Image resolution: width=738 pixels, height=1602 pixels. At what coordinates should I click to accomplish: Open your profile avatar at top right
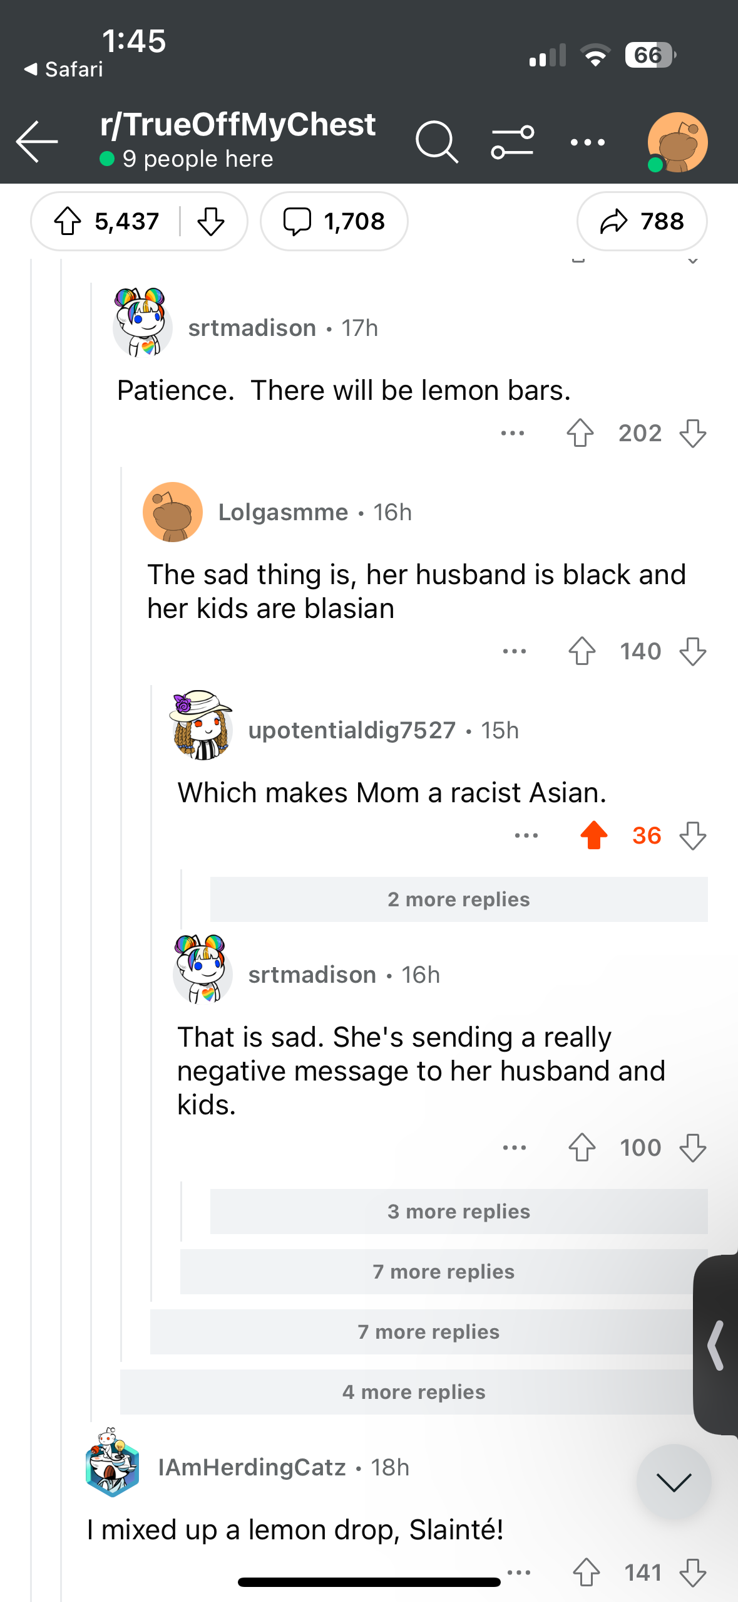(x=677, y=142)
